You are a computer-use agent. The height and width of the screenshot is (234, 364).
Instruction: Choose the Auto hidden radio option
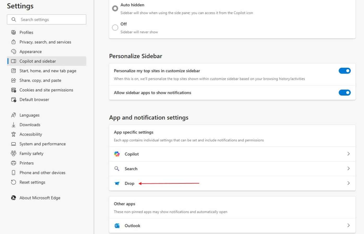click(115, 8)
